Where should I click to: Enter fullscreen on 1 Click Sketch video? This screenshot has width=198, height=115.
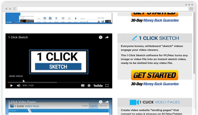pos(107,86)
